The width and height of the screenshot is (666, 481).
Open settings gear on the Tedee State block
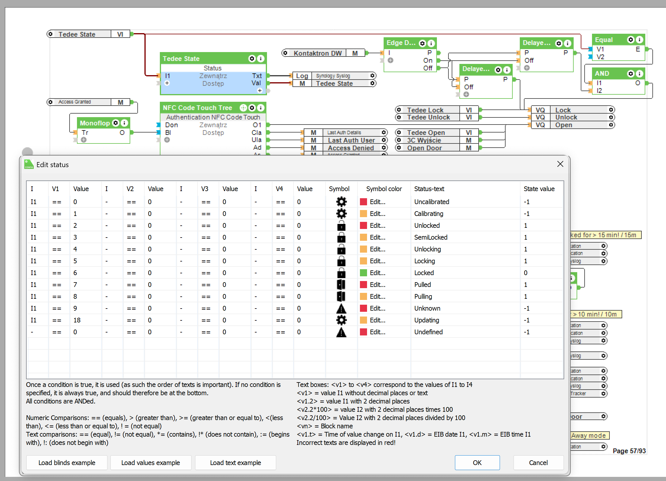pyautogui.click(x=252, y=59)
